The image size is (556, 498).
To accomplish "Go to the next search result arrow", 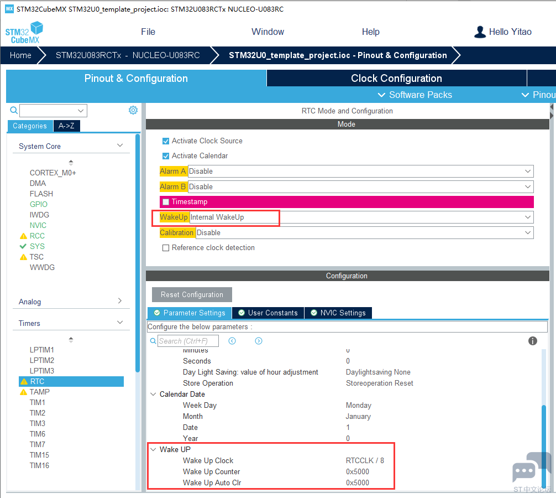I will pyautogui.click(x=259, y=341).
